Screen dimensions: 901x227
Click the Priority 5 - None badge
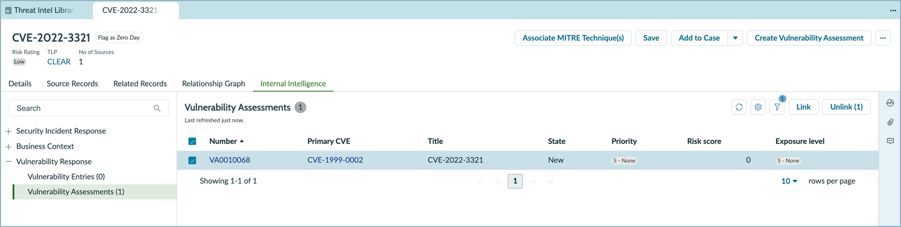tap(624, 160)
